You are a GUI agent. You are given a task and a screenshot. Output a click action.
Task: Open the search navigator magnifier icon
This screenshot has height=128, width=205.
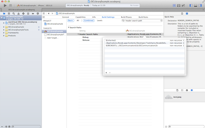point(14,13)
